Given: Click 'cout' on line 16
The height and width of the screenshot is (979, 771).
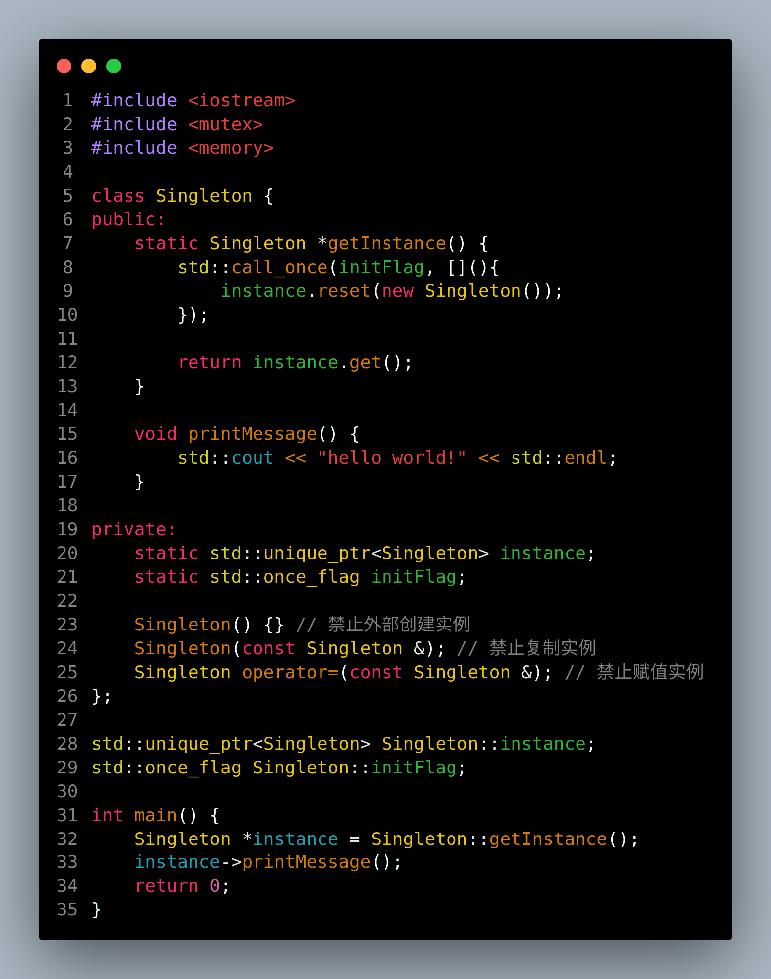Looking at the screenshot, I should pyautogui.click(x=253, y=458).
